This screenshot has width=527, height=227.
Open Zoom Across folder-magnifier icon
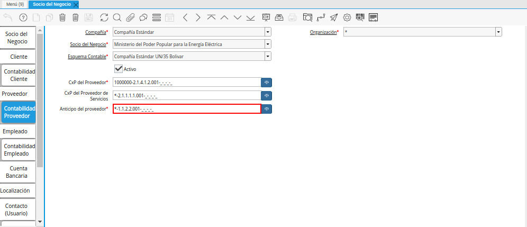click(307, 17)
